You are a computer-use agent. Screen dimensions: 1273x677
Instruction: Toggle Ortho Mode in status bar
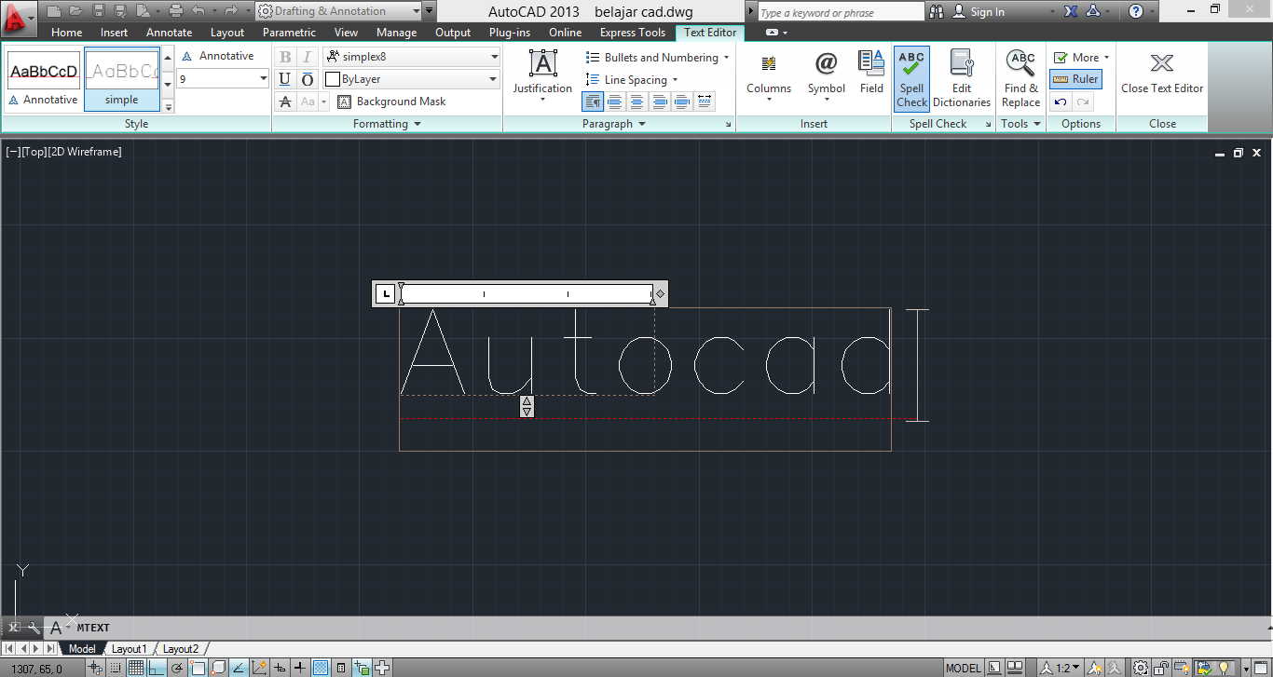(x=157, y=668)
